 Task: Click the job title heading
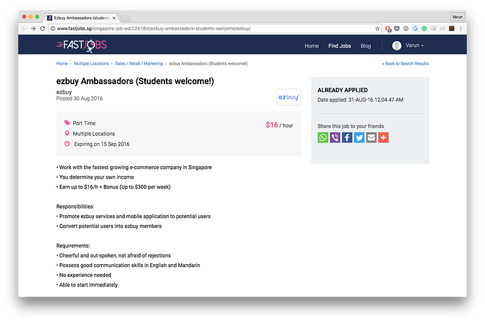135,81
